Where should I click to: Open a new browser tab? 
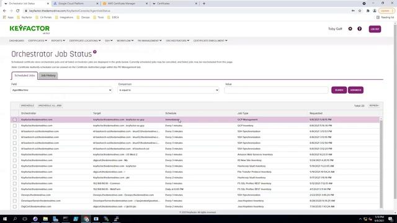[204, 4]
